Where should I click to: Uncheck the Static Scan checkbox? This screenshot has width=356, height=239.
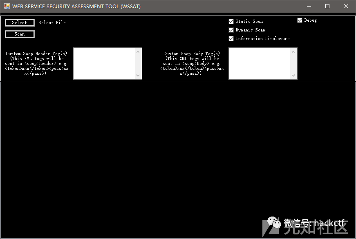click(x=231, y=21)
